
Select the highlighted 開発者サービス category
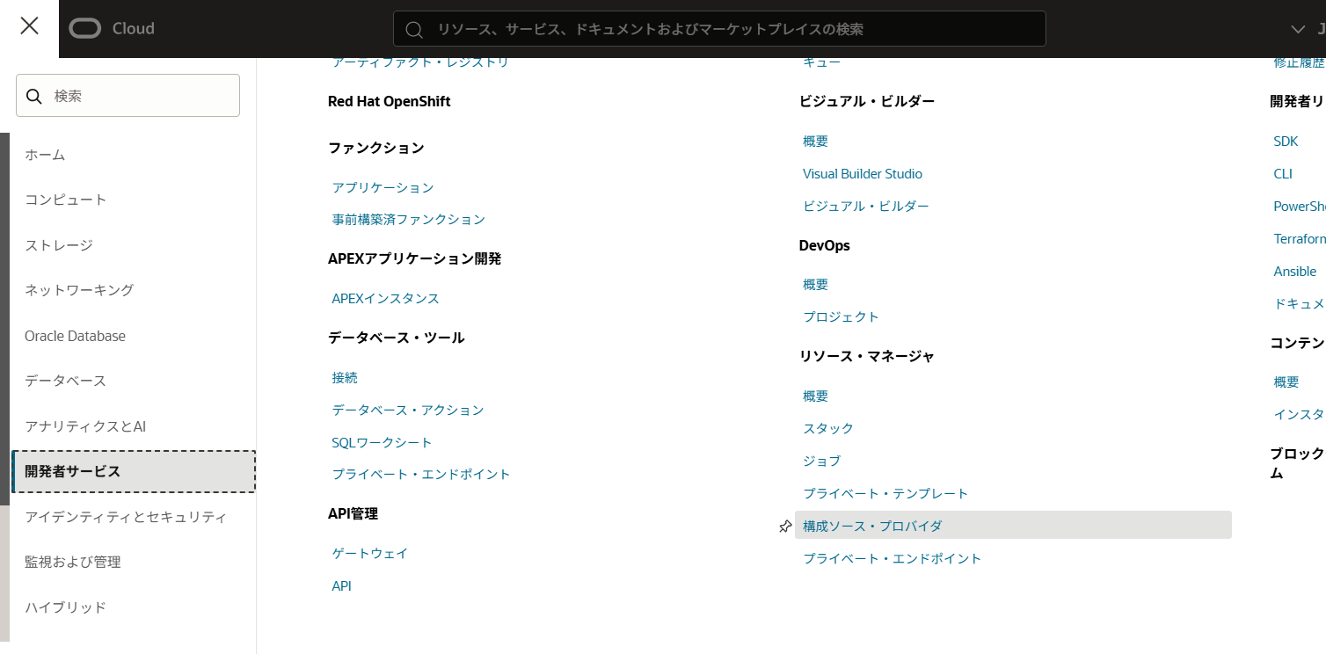(x=134, y=471)
